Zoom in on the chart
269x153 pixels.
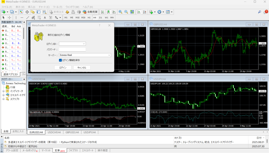(120, 12)
